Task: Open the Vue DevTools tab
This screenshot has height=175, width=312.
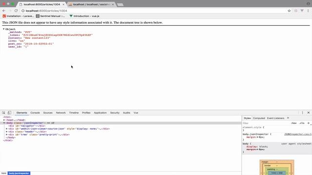Action: click(136, 113)
